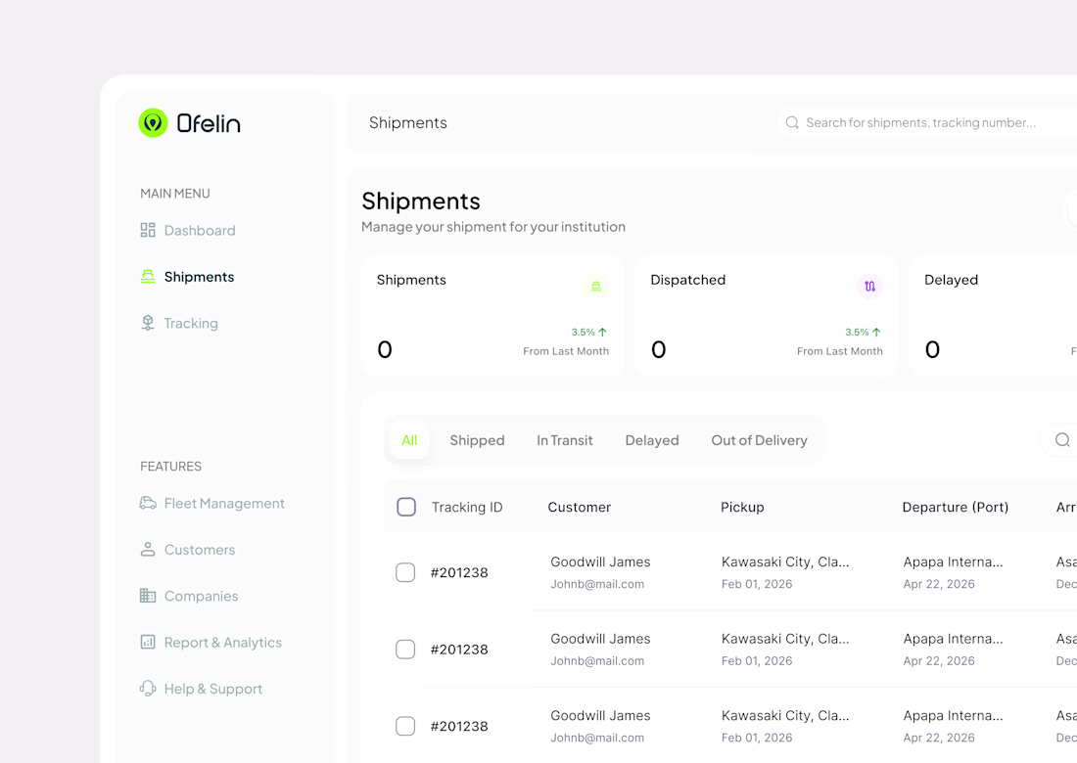Click the green ship icon on Shipments card
This screenshot has width=1077, height=763.
[596, 286]
